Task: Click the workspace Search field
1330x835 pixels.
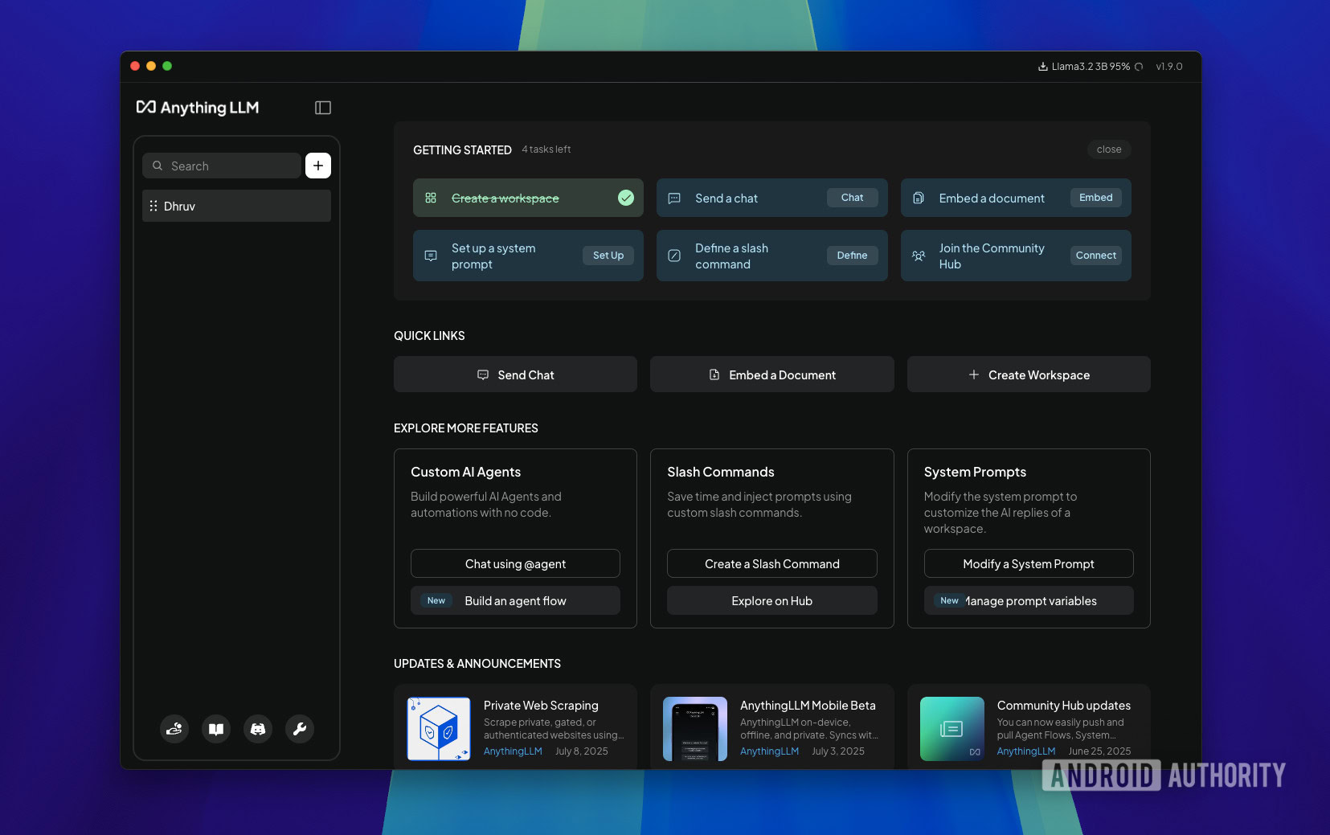Action: click(222, 165)
